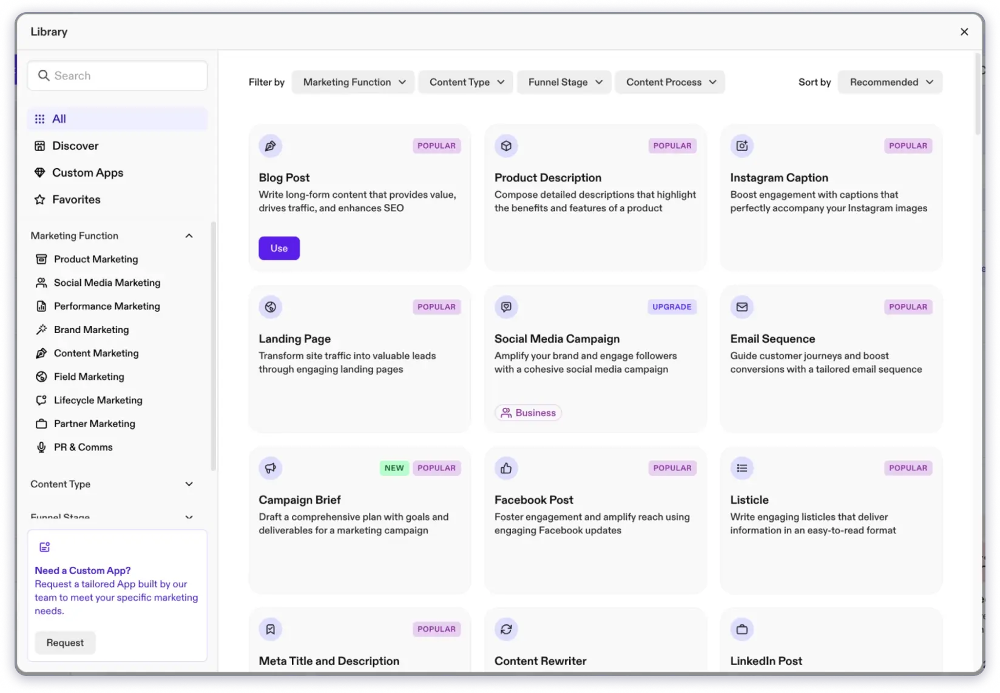The width and height of the screenshot is (1000, 693).
Task: Switch to the Discover section
Action: 75,146
